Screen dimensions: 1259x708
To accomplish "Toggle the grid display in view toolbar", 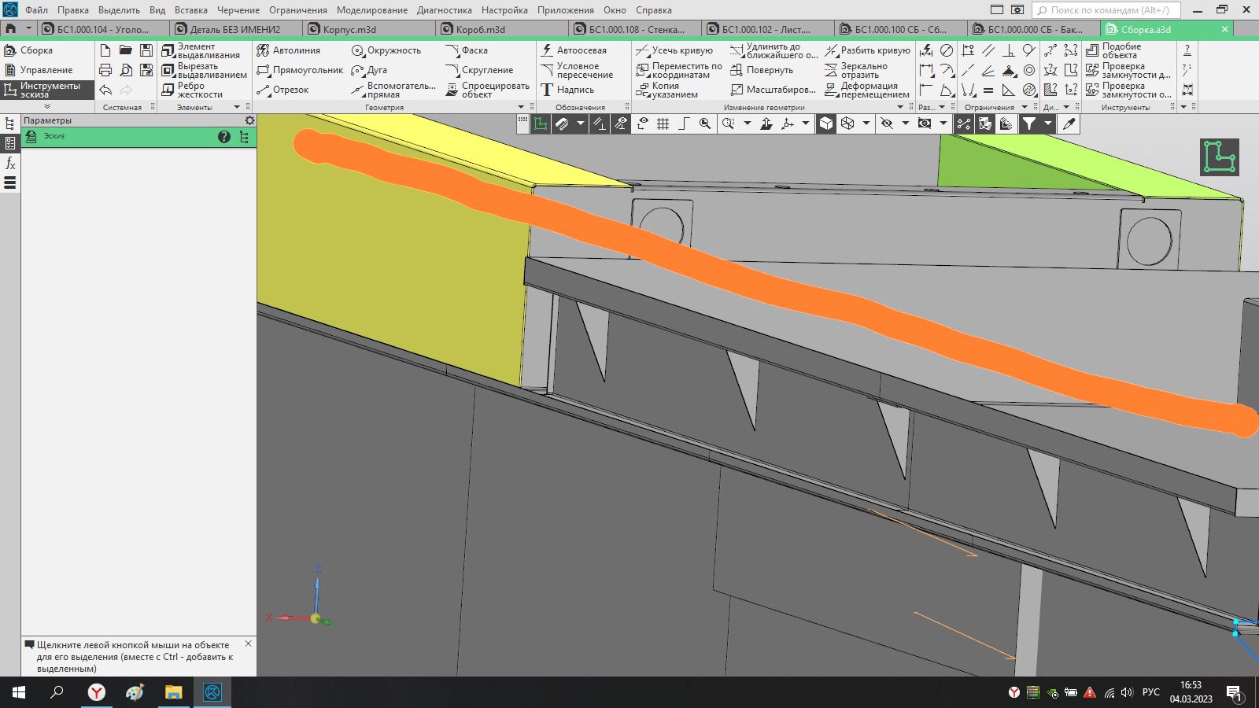I will (663, 124).
